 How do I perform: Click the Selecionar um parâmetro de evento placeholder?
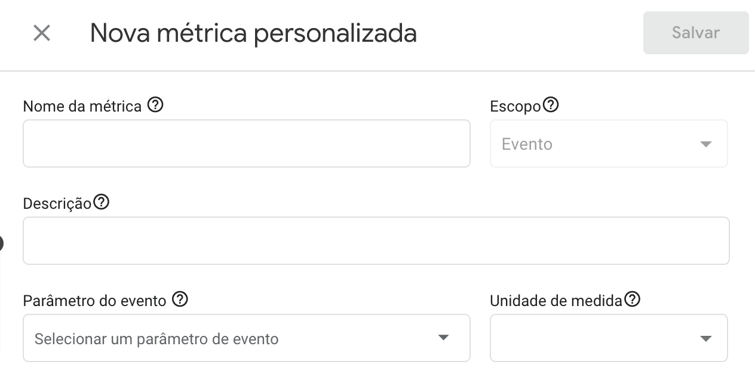(156, 338)
